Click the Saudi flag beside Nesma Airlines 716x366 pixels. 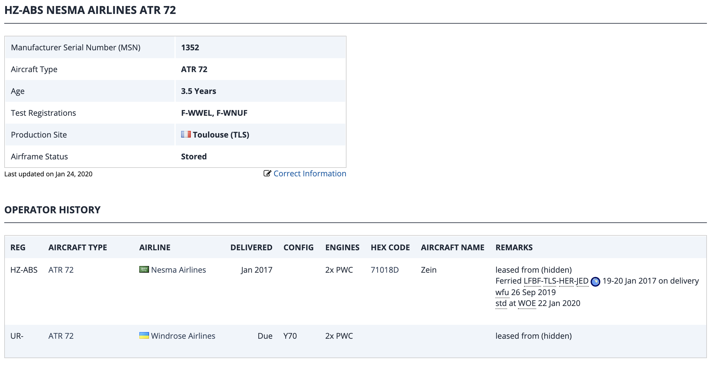pos(144,269)
